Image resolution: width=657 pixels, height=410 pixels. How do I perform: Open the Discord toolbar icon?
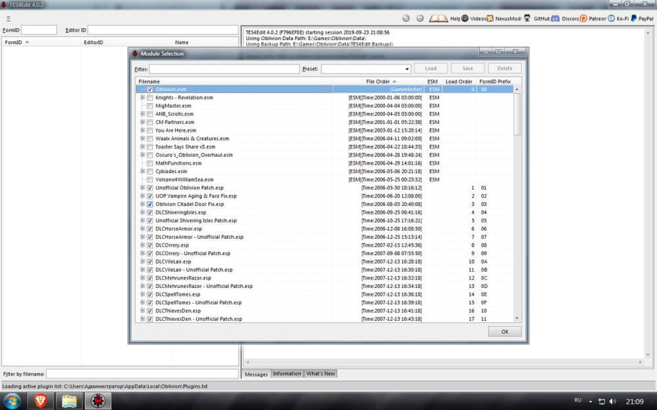click(555, 18)
